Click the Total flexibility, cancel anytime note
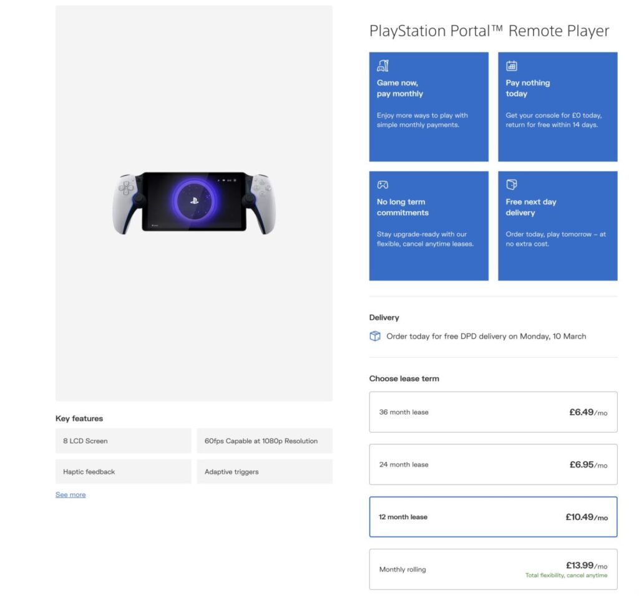This screenshot has width=639, height=596. [x=566, y=575]
